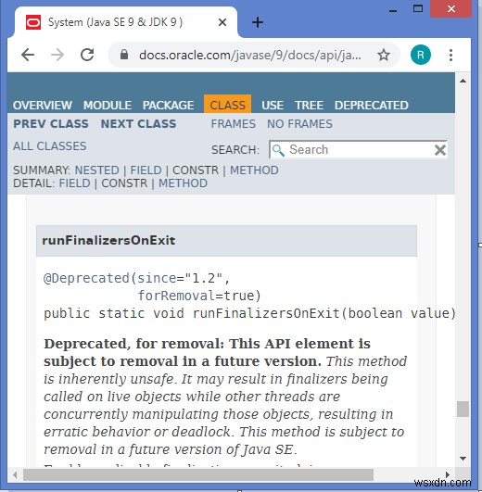The image size is (482, 492).
Task: Click 'Deprecated, for removal' bold text
Action: point(134,344)
